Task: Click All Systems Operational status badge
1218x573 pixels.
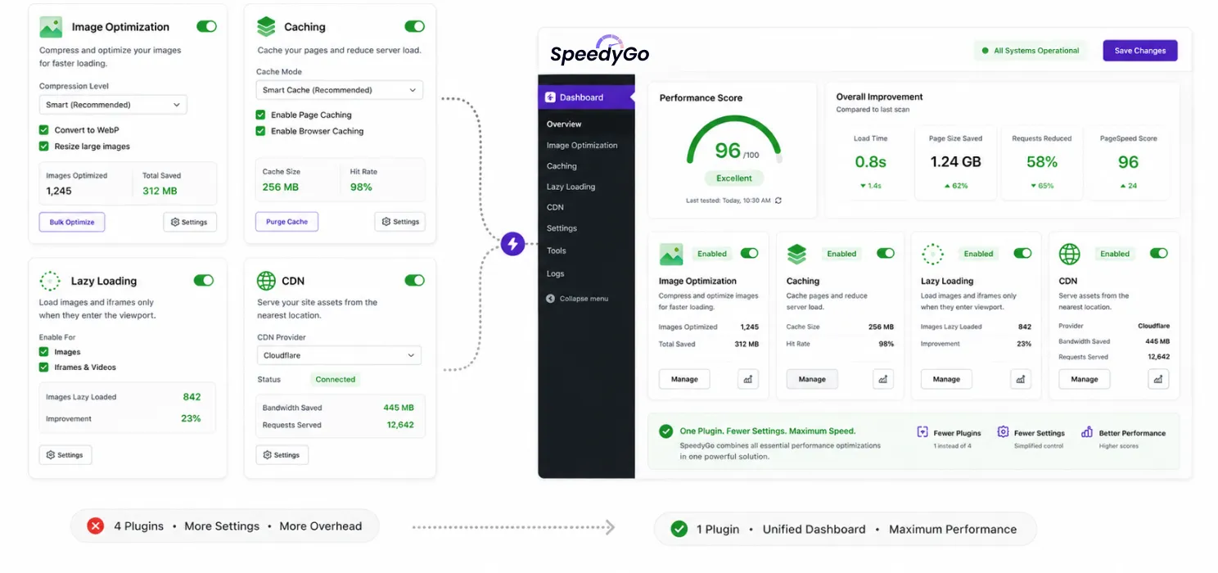Action: (1031, 51)
